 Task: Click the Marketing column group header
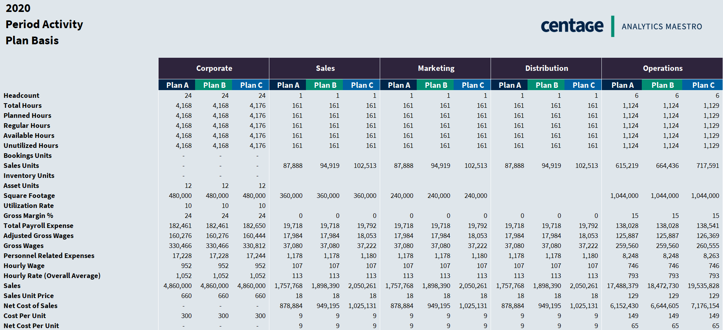click(x=436, y=69)
